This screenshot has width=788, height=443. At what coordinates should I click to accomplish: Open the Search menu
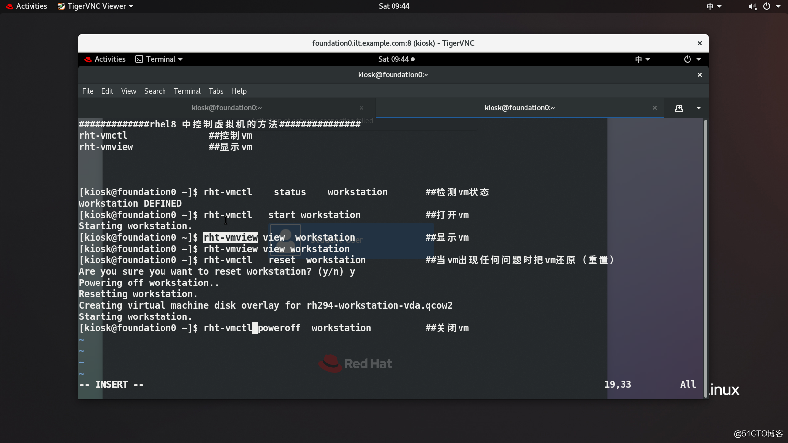pos(155,91)
